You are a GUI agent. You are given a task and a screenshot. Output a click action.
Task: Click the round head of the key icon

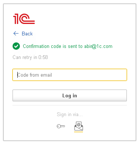(x=58, y=126)
